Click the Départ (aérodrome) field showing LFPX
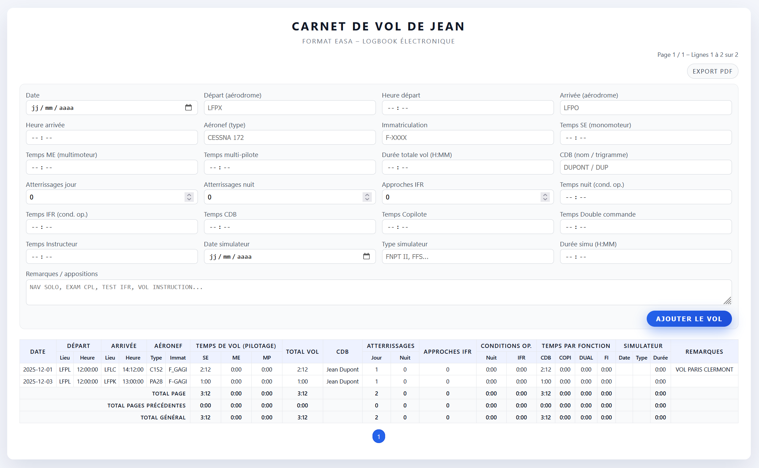This screenshot has width=759, height=468. coord(290,107)
